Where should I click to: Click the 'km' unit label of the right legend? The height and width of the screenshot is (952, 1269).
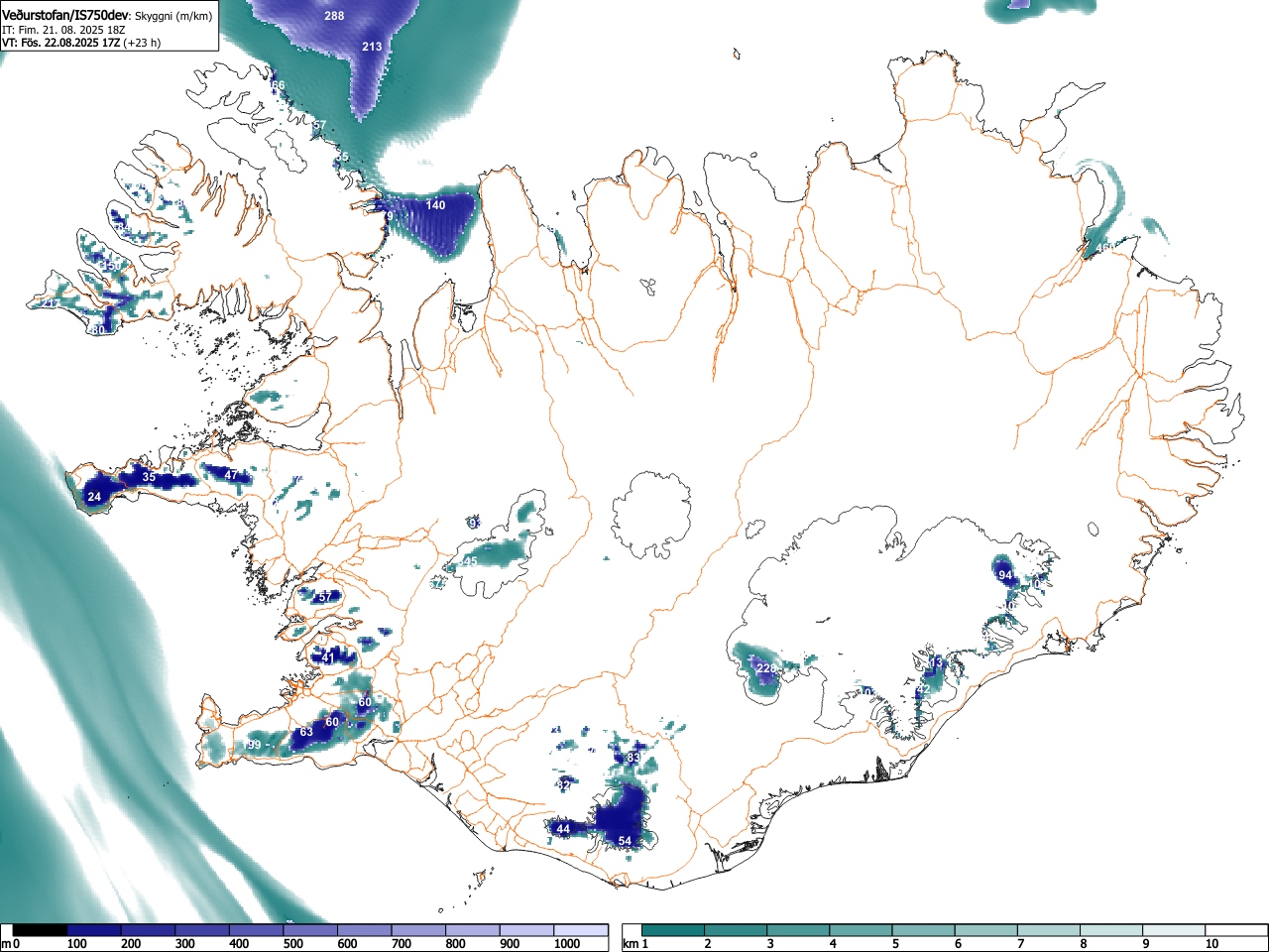tap(630, 944)
